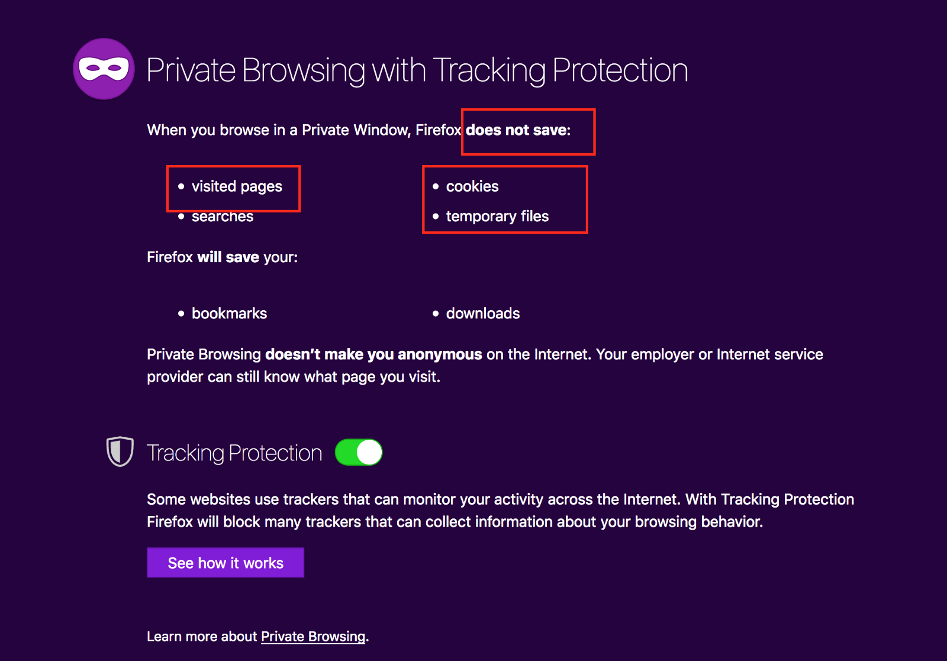Click the purple private browsing mask icon

coord(104,69)
